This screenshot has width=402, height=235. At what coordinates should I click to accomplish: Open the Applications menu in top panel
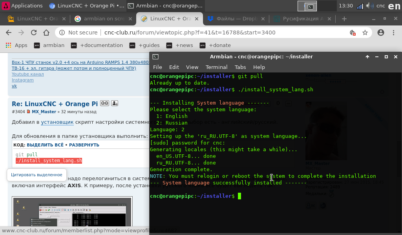[22, 5]
